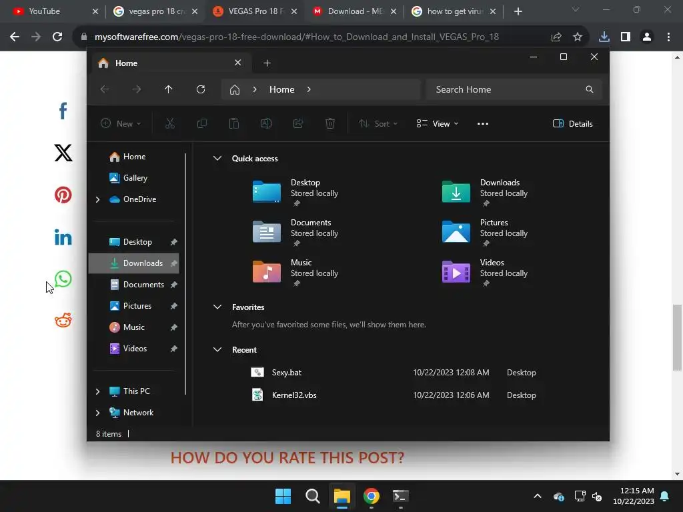Image resolution: width=683 pixels, height=512 pixels.
Task: Add a new File Explorer tab
Action: (x=267, y=63)
